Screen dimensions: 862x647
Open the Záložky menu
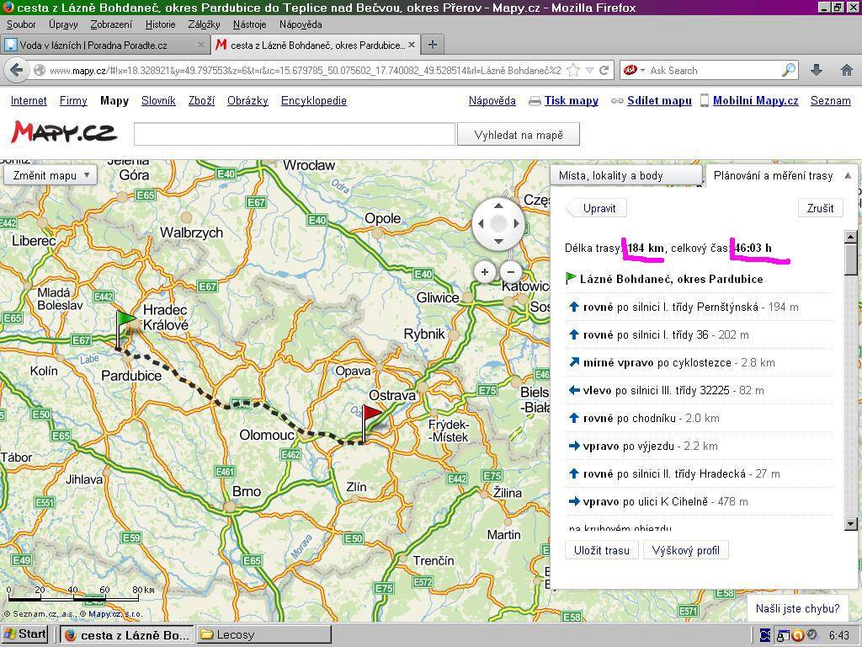(x=204, y=24)
